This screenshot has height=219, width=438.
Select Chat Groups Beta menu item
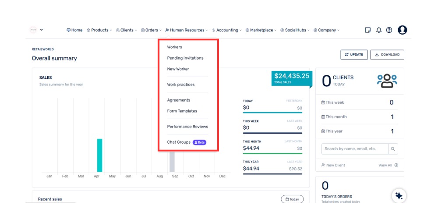click(179, 142)
